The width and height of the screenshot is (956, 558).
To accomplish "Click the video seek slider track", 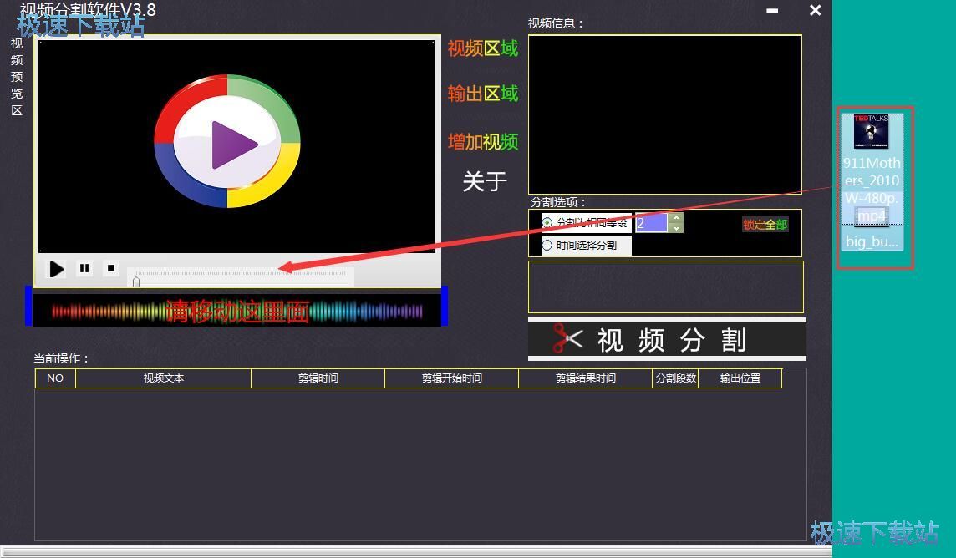I will [x=242, y=282].
